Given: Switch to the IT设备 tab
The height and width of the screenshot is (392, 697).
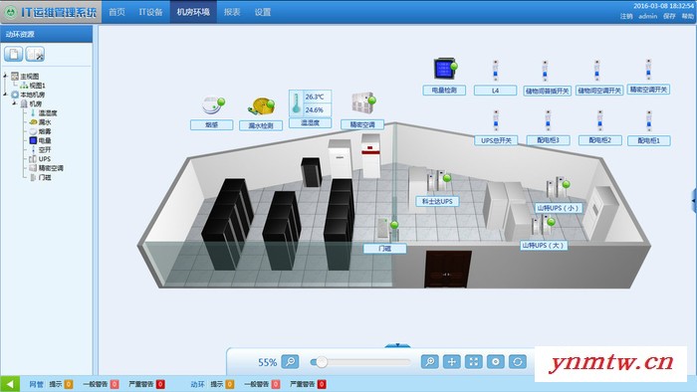Looking at the screenshot, I should (150, 12).
